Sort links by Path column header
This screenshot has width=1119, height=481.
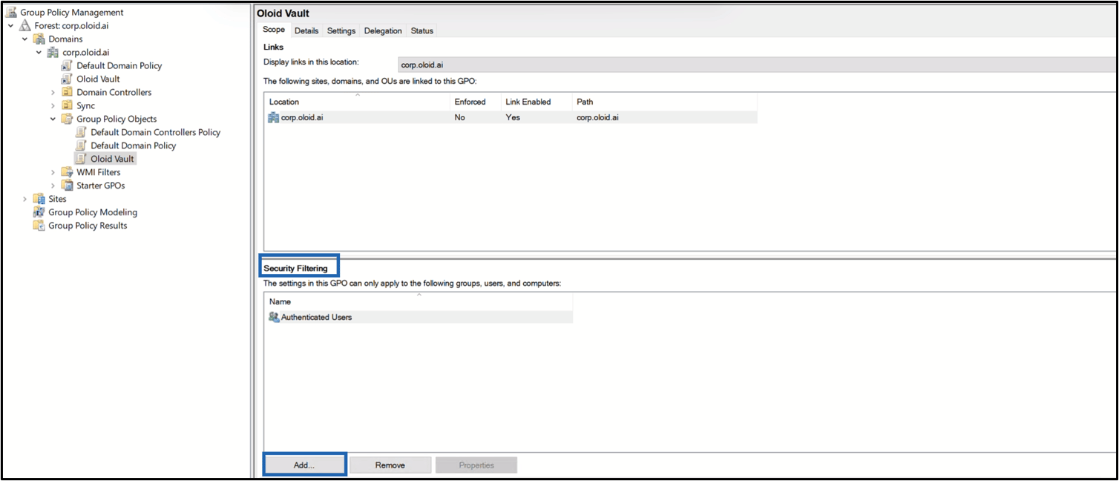664,102
